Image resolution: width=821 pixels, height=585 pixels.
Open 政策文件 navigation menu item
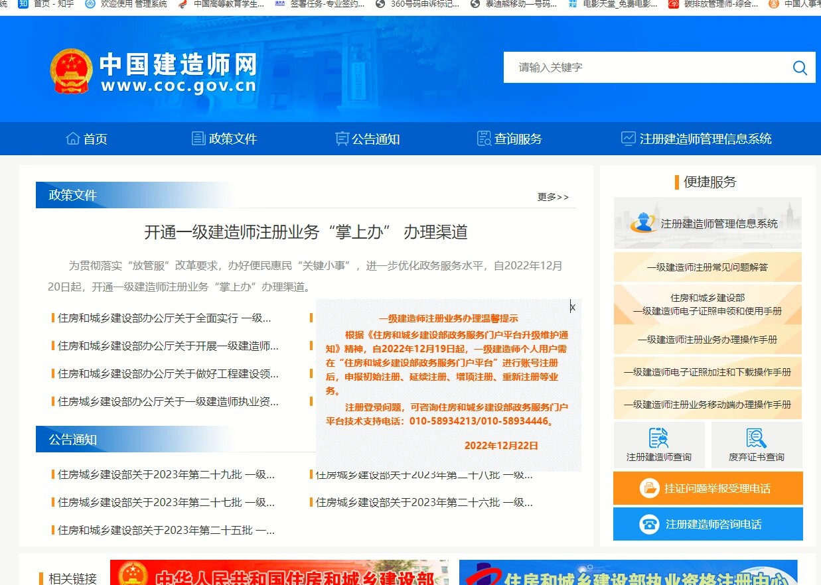(224, 139)
